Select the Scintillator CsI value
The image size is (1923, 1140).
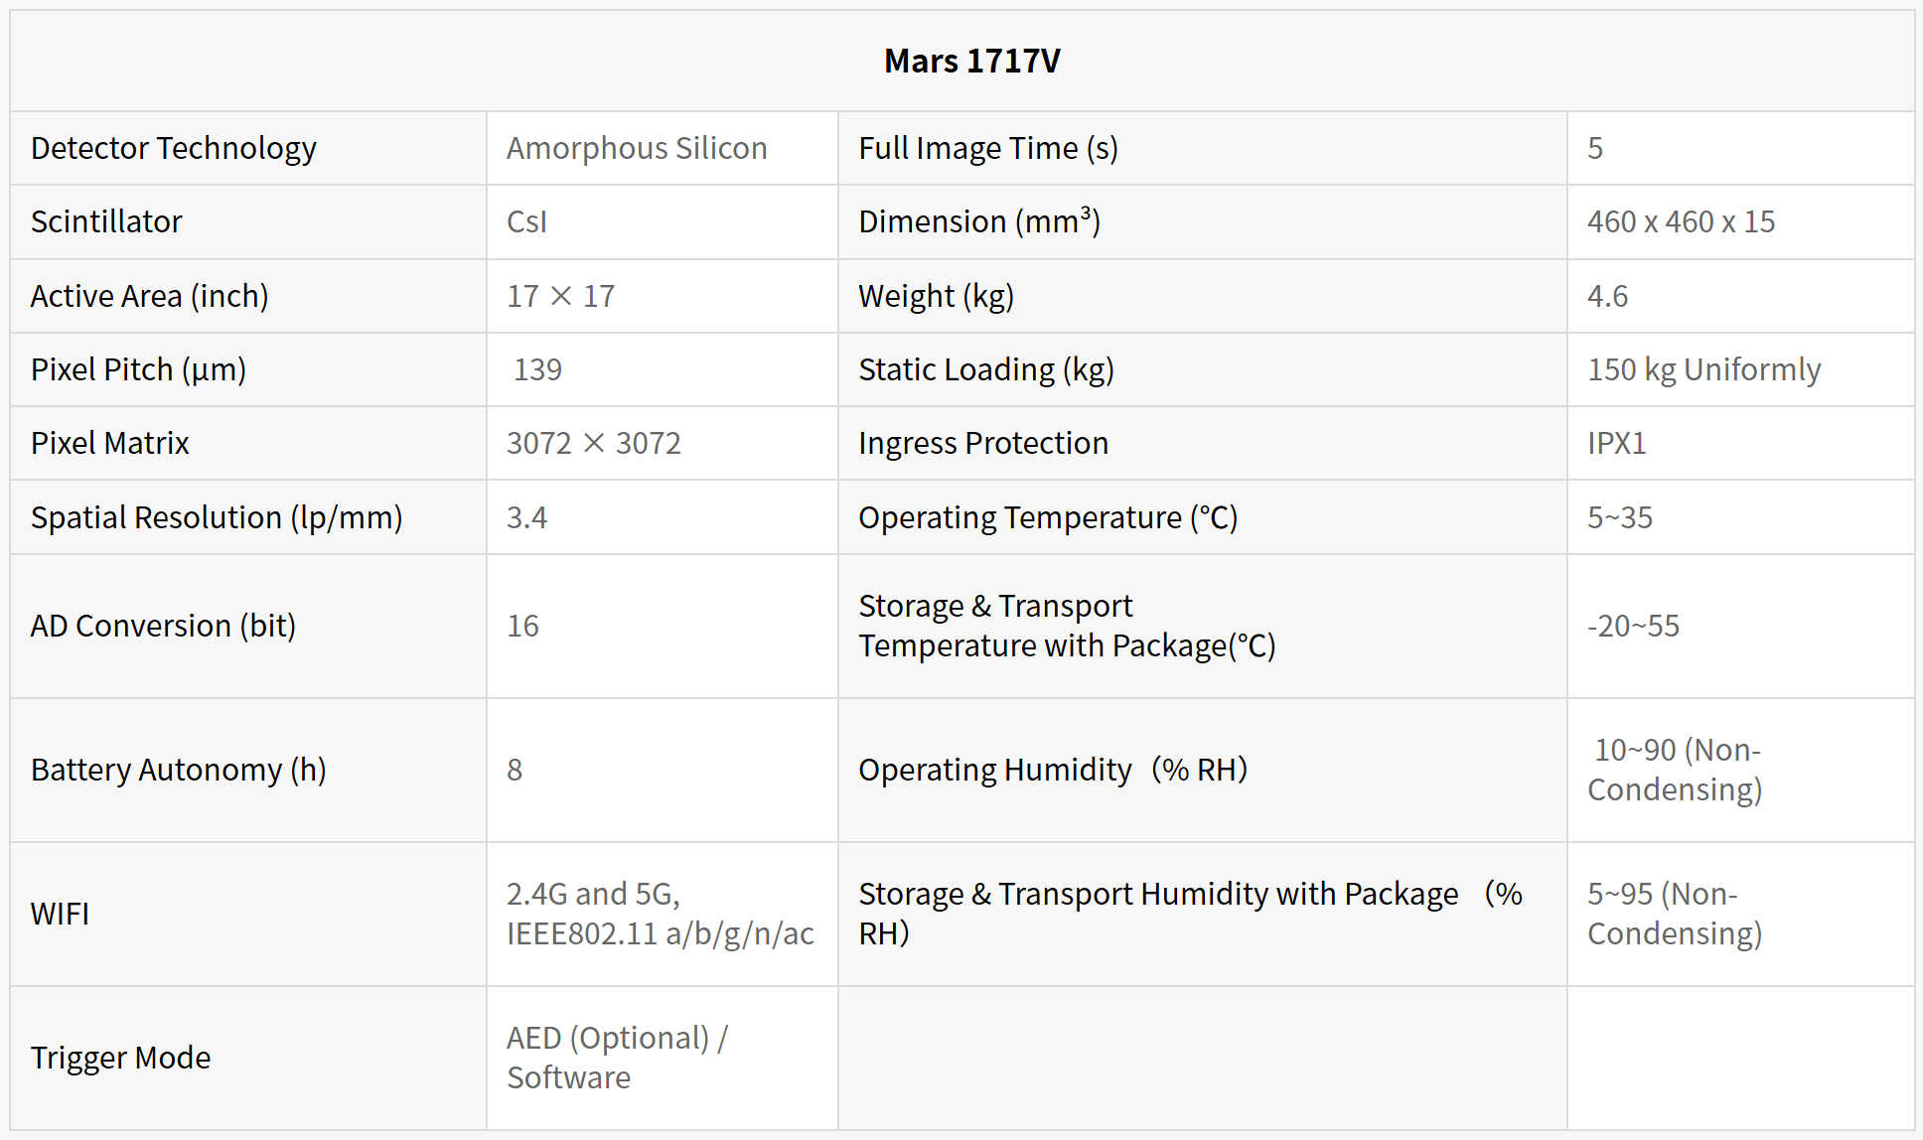pos(526,221)
